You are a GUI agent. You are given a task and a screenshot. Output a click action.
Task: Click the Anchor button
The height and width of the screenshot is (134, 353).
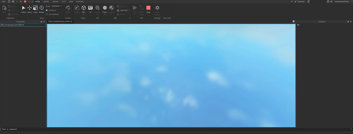[x=121, y=14]
